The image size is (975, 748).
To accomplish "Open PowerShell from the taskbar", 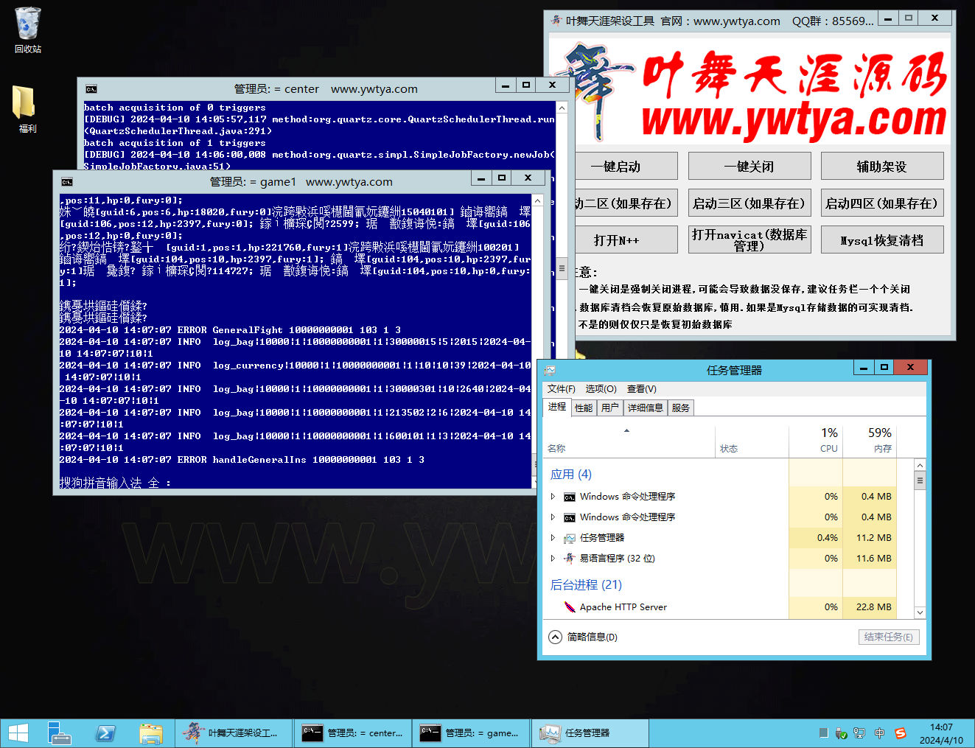I will click(x=105, y=733).
